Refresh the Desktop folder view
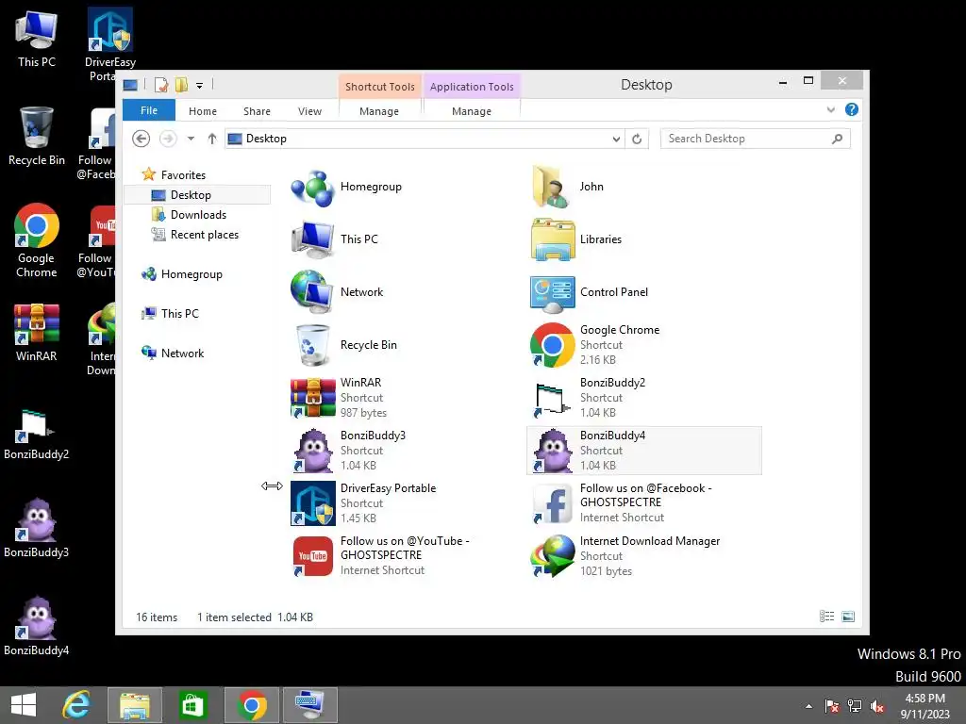 point(637,140)
